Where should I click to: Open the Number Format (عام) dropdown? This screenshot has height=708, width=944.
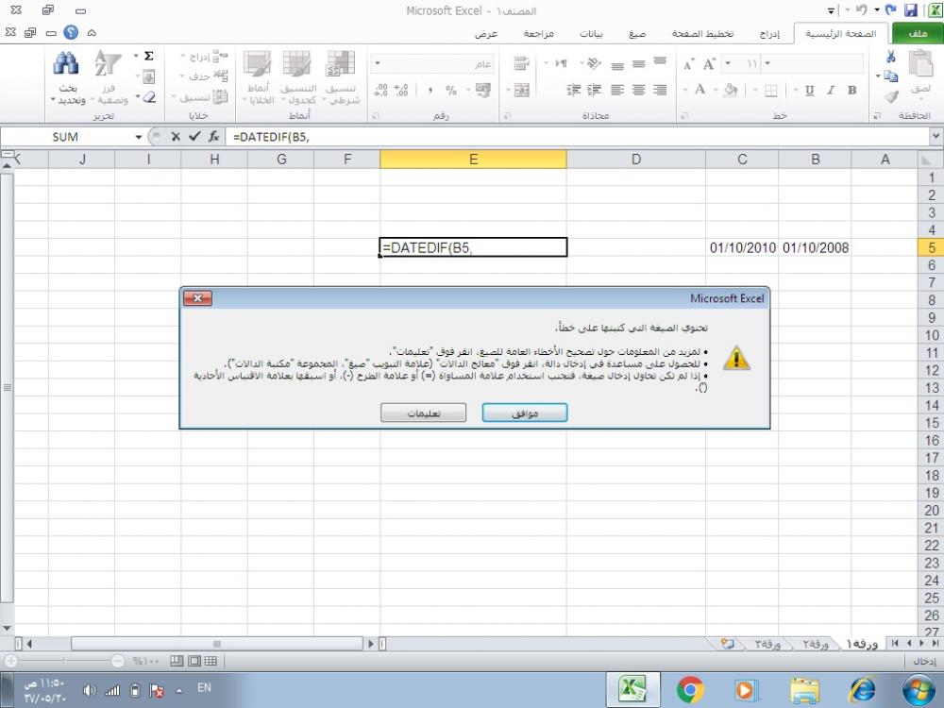(378, 63)
